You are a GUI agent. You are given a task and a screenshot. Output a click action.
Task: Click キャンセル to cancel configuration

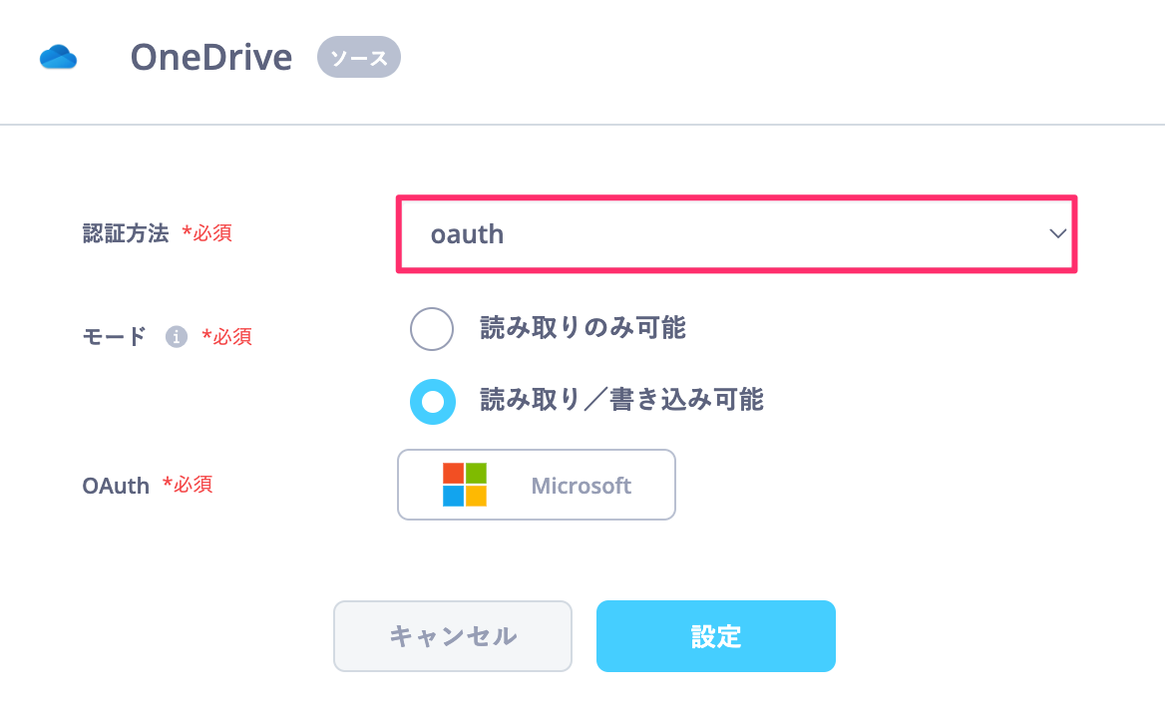(452, 635)
